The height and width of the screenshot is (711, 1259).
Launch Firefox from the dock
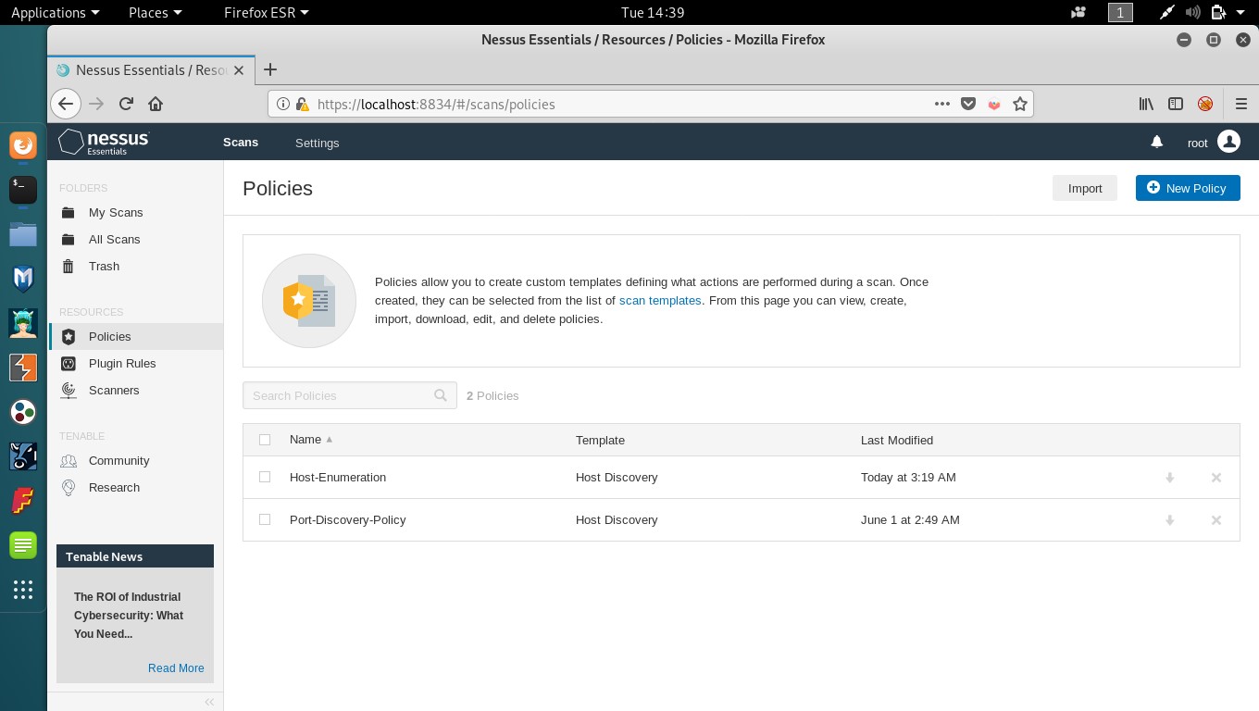click(x=23, y=145)
